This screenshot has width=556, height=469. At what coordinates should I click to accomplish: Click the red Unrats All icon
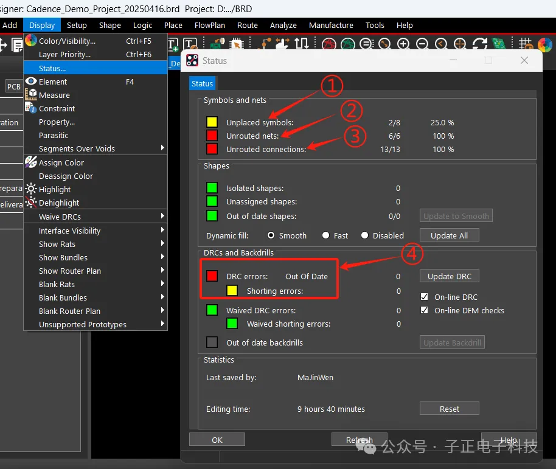pyautogui.click(x=329, y=44)
